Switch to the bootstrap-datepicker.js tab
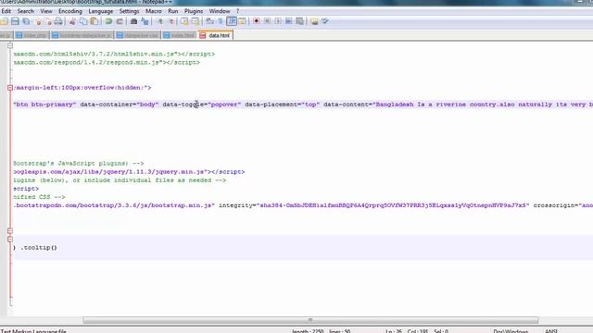Viewport: 593px width, 333px height. coord(82,35)
